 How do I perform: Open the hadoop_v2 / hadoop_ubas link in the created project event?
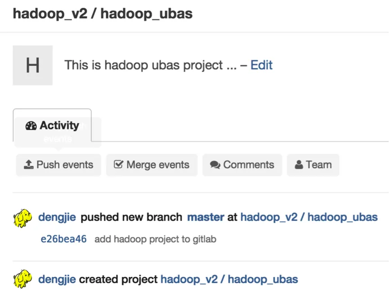[x=229, y=279]
